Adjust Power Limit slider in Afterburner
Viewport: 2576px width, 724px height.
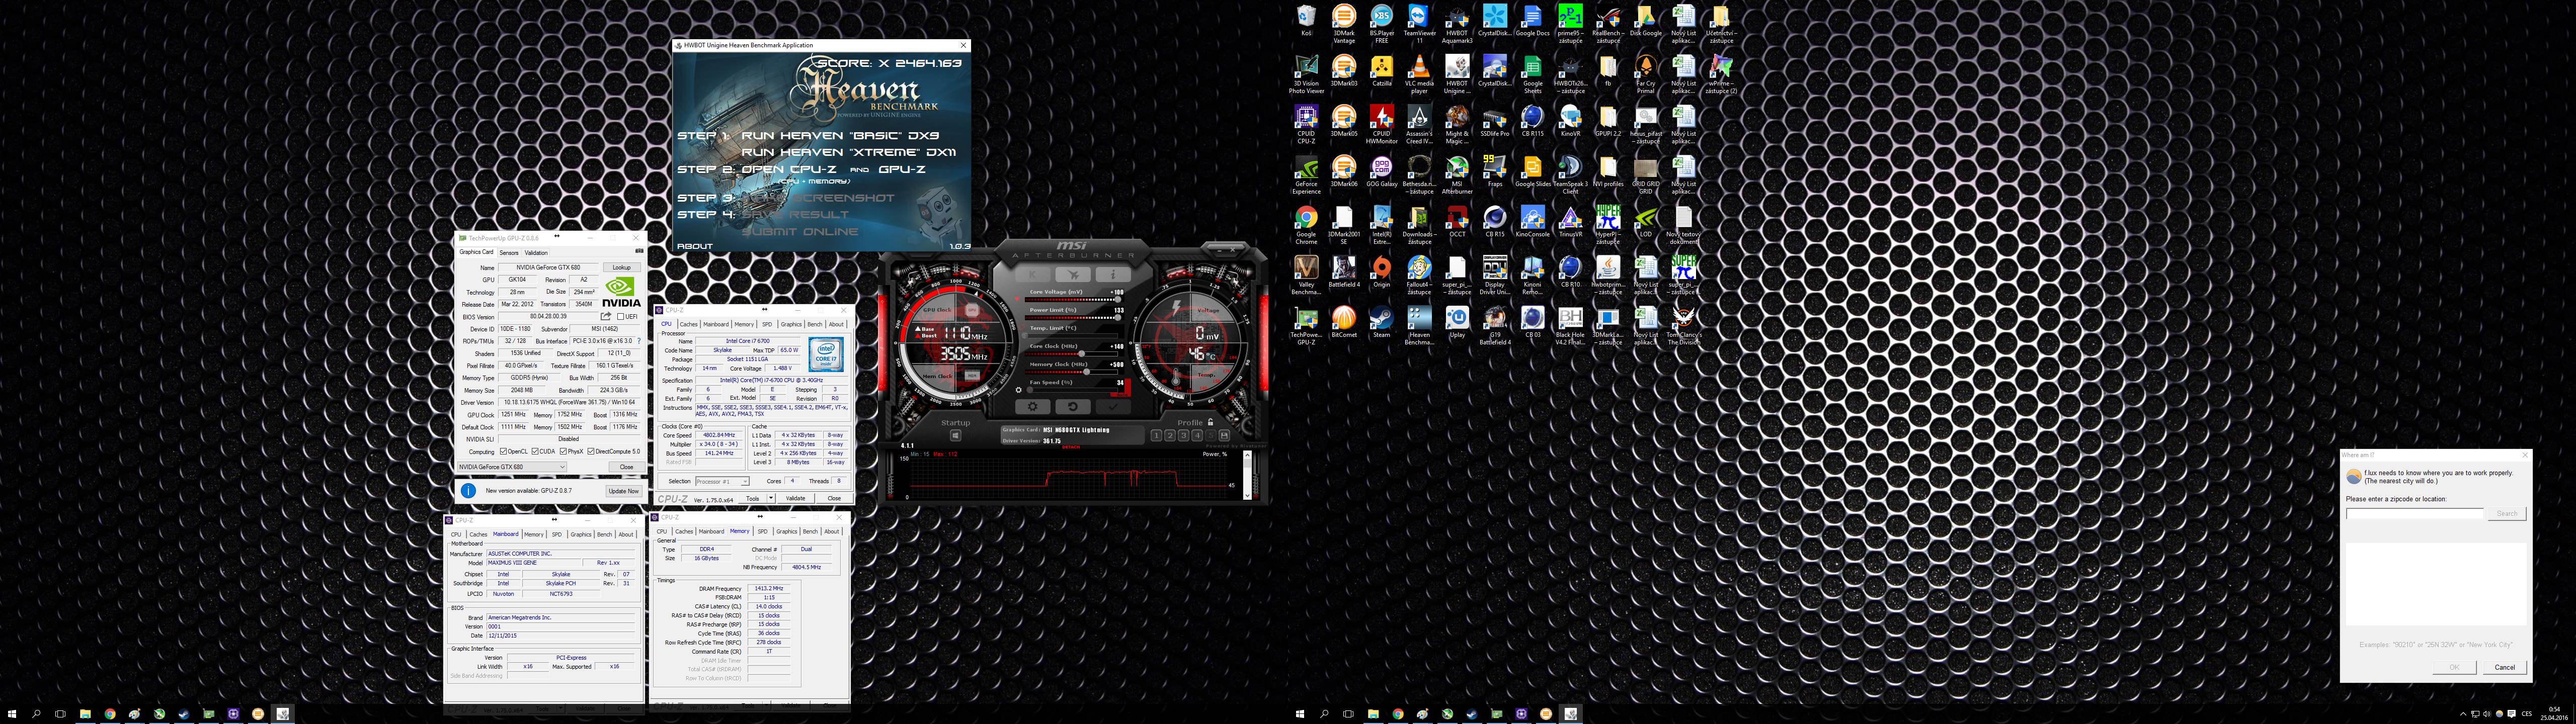[1073, 318]
